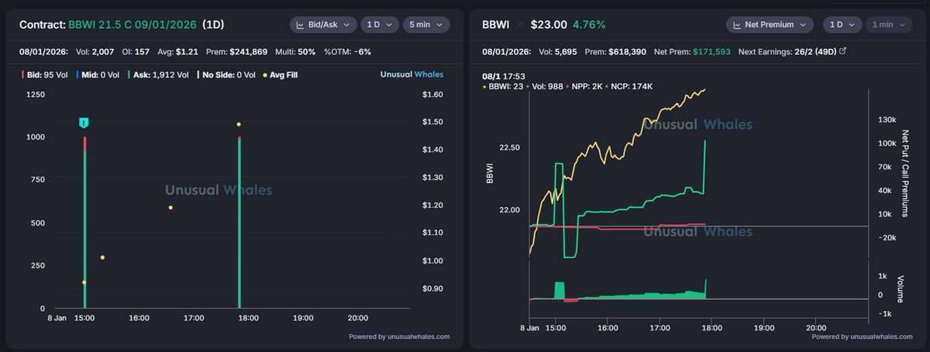Screen dimensions: 930x352
Task: Open the Next Earnings external link icon
Action: (x=843, y=52)
